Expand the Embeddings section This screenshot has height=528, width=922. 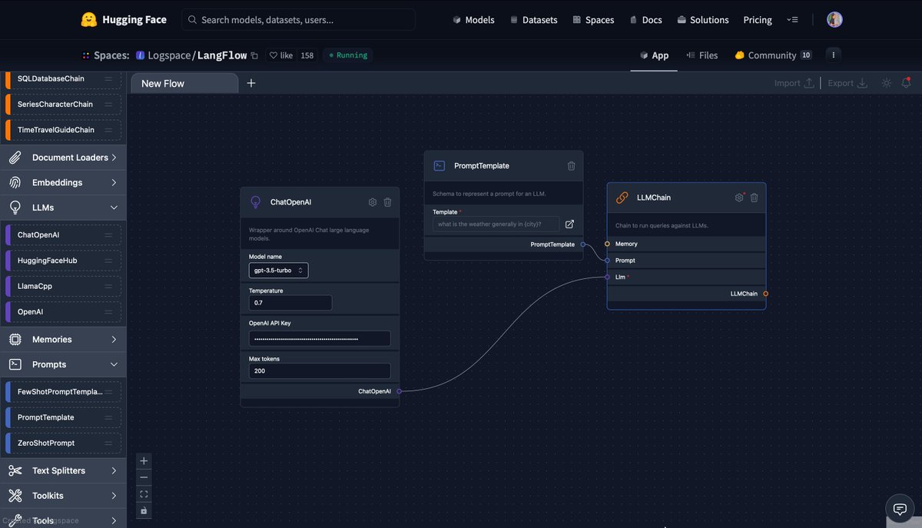[x=63, y=183]
